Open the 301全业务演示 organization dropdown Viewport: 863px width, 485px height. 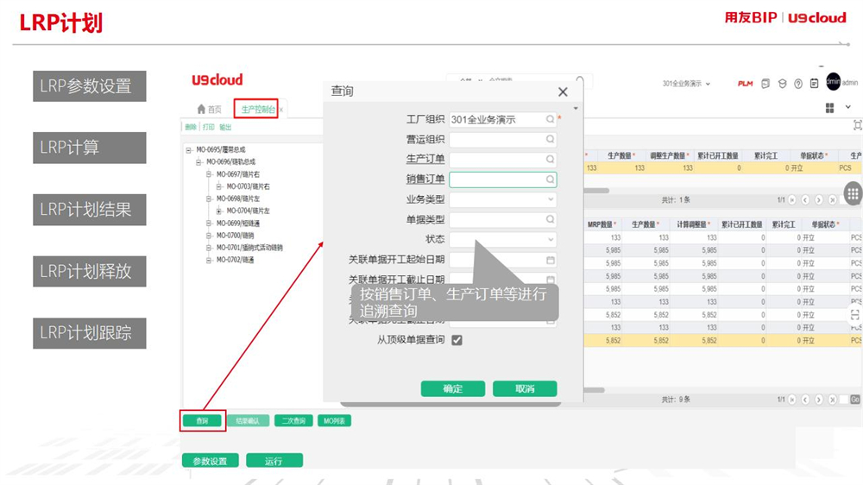coord(686,84)
